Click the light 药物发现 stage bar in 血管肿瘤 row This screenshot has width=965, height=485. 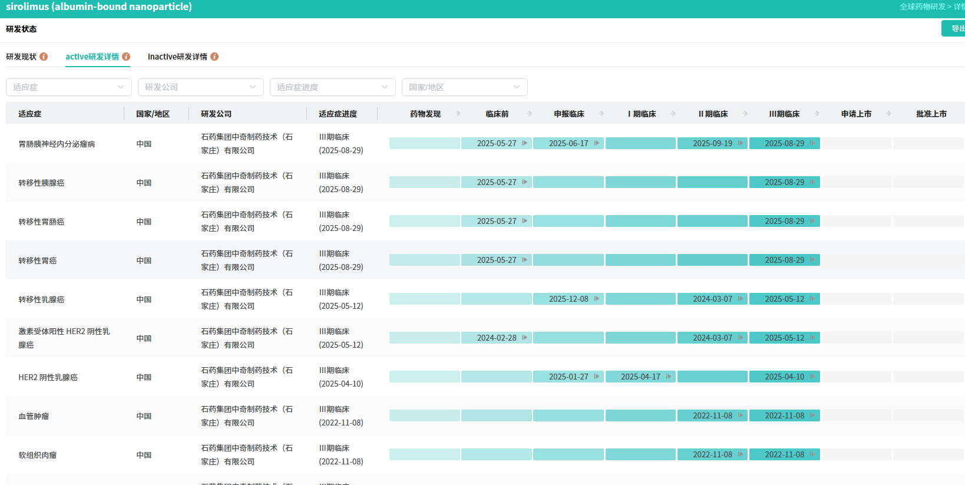click(424, 415)
